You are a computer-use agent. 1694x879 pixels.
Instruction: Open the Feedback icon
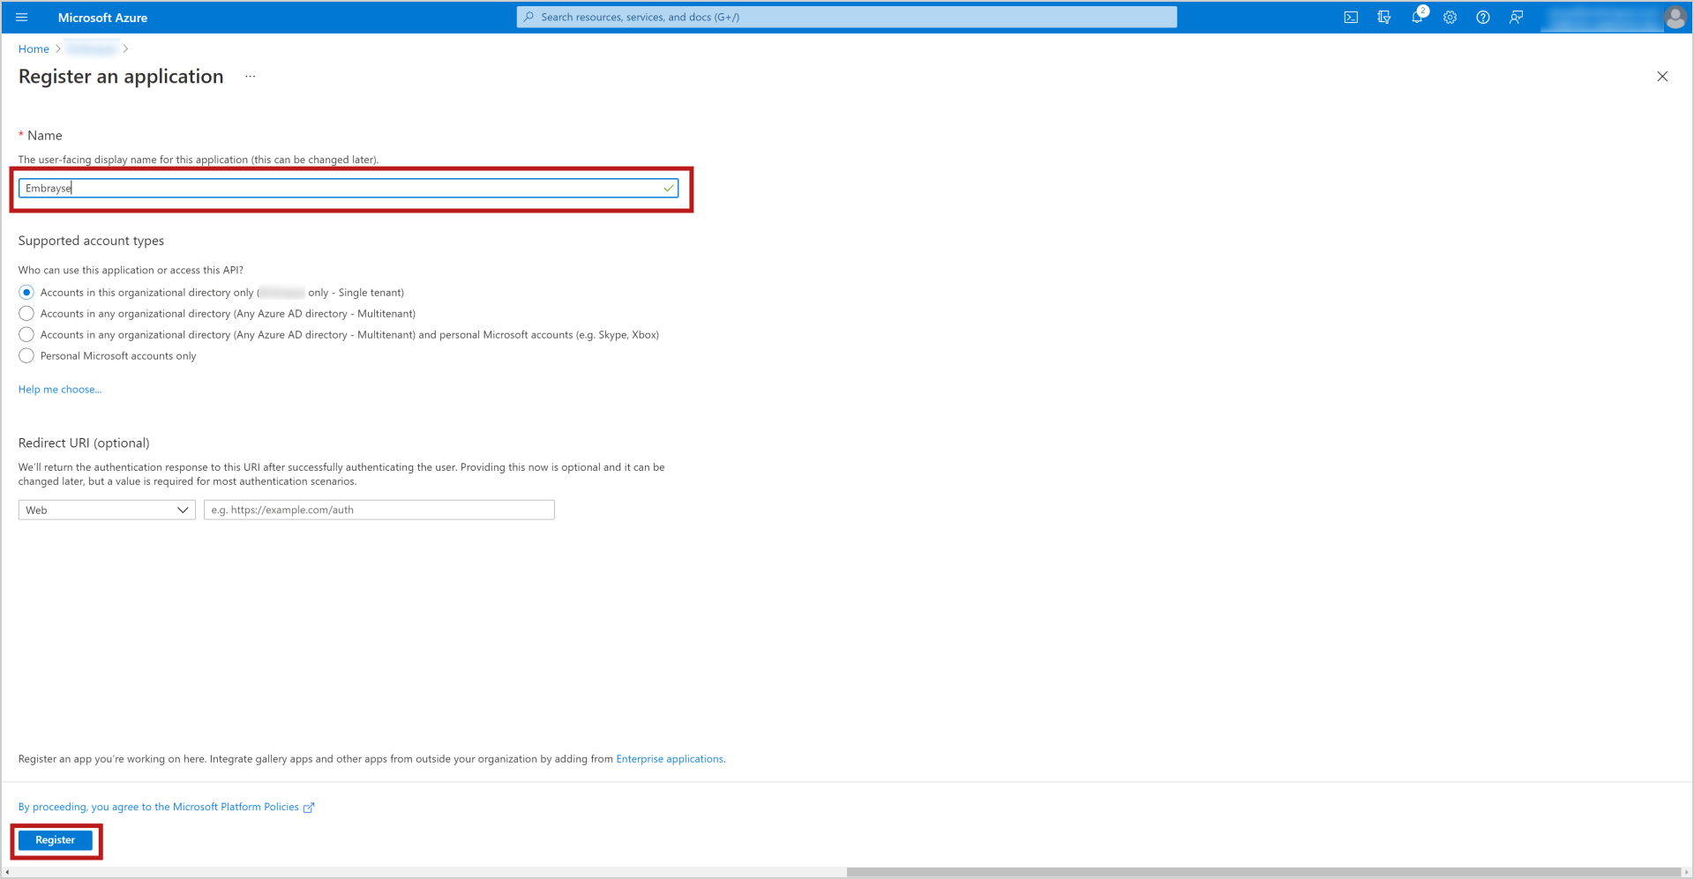1516,17
